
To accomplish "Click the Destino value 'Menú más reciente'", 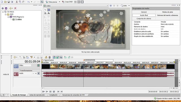I will pos(167,24).
